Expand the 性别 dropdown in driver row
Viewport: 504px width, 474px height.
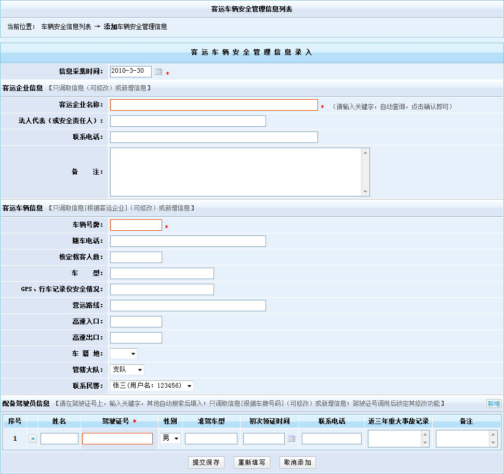[170, 439]
